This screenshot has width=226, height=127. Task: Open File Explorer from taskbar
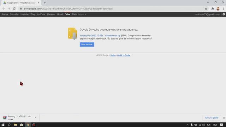tap(16, 125)
